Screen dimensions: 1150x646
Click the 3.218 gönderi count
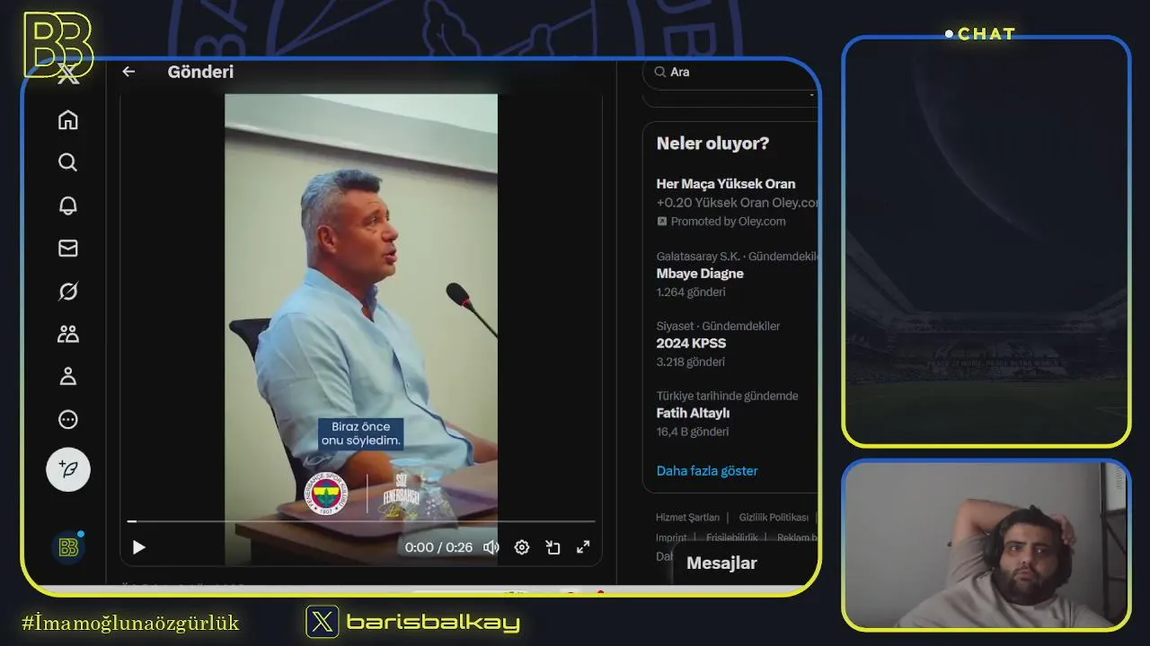click(691, 362)
